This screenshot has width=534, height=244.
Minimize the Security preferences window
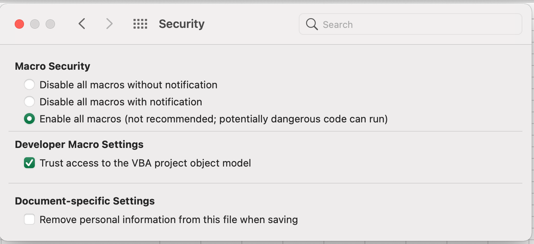(35, 24)
